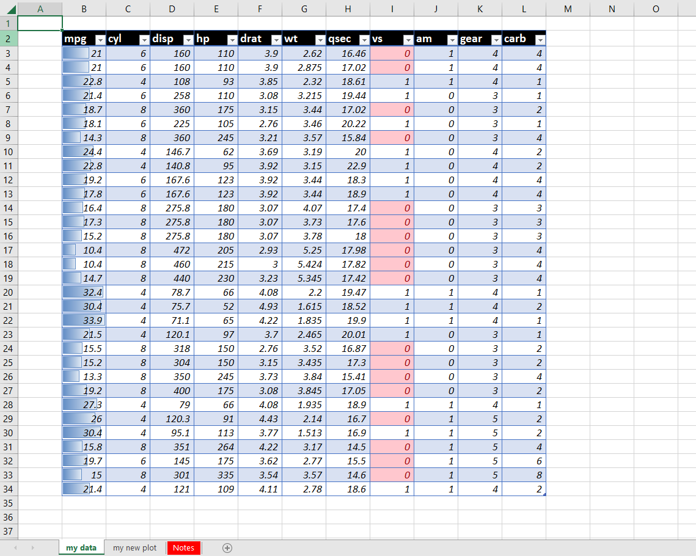Viewport: 696px width, 556px height.
Task: Click wt cell with value 5.345
Action: pos(304,278)
